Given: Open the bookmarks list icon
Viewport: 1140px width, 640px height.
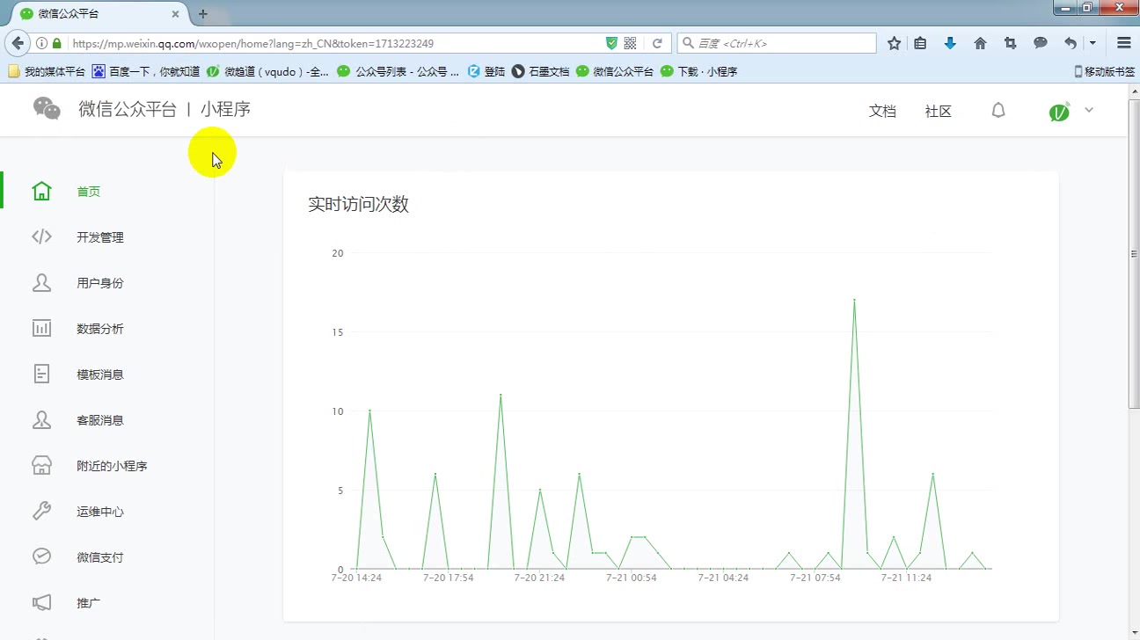Looking at the screenshot, I should (x=920, y=43).
